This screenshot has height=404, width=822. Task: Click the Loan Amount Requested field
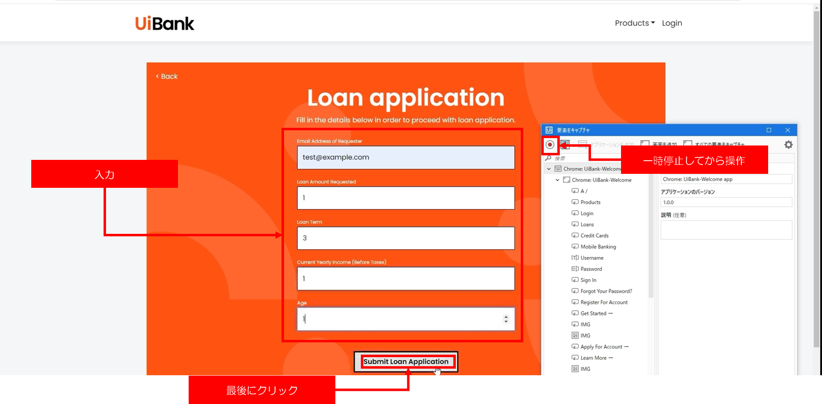point(406,198)
